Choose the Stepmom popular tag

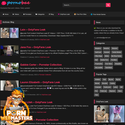(x=112, y=91)
